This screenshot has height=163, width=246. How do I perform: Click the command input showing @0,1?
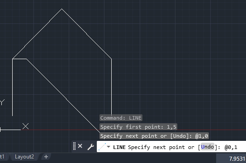pos(231,147)
